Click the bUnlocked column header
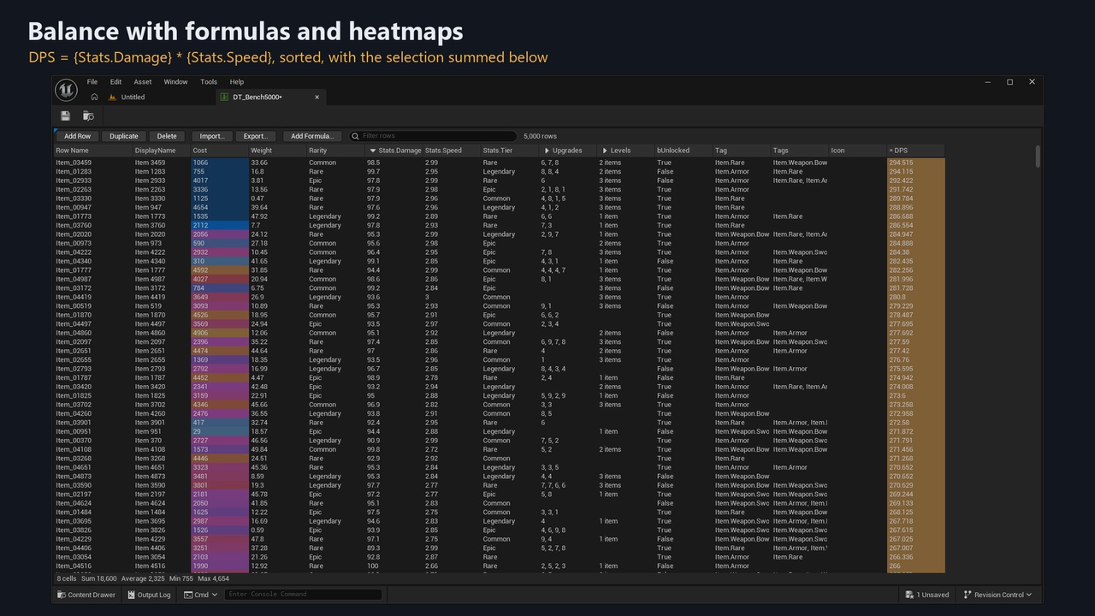This screenshot has height=616, width=1095. pos(684,151)
